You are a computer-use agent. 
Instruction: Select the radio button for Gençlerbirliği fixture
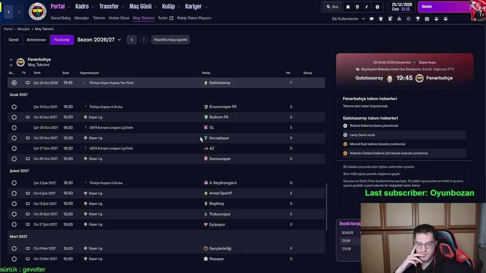click(x=14, y=249)
